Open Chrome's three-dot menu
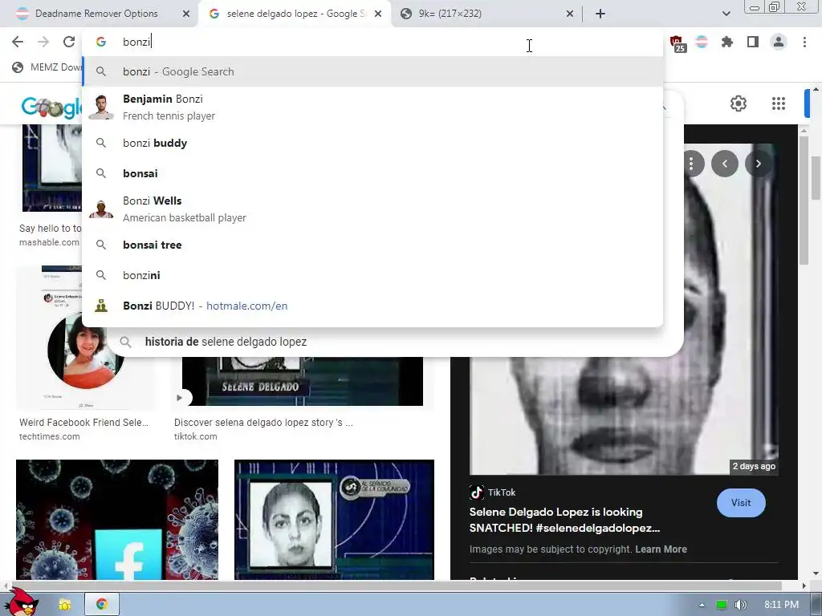This screenshot has height=616, width=822. tap(804, 42)
